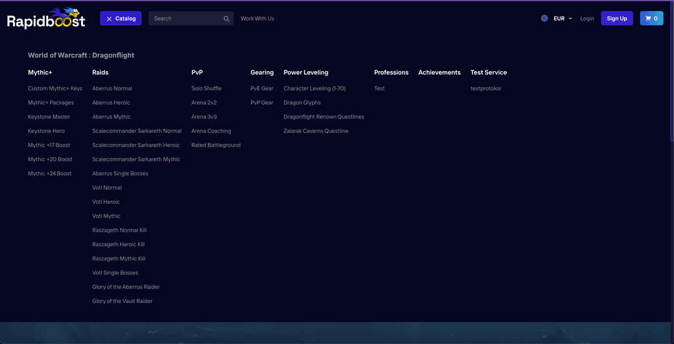Expand the EUR currency dropdown
This screenshot has height=344, width=674.
[562, 19]
